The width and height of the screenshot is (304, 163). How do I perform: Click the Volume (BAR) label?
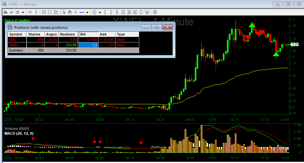click(17, 129)
